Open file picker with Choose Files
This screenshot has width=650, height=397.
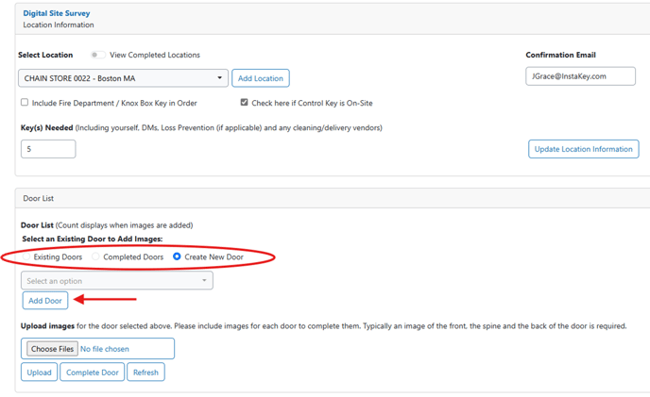pyautogui.click(x=52, y=349)
